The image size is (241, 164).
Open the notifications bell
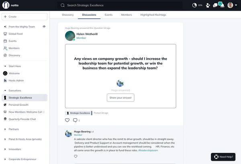pyautogui.click(x=223, y=5)
